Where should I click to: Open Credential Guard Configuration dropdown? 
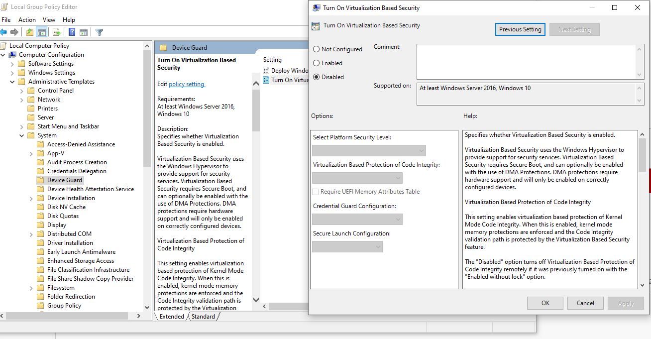click(357, 220)
